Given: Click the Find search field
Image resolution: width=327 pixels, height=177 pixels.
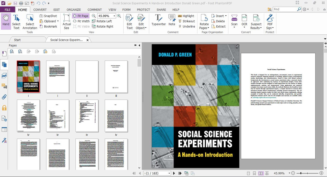Looking at the screenshot, I should pyautogui.click(x=285, y=9).
